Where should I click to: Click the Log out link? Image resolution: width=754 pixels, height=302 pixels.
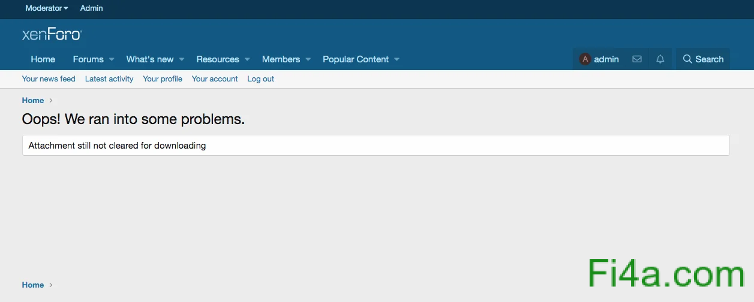pyautogui.click(x=260, y=79)
